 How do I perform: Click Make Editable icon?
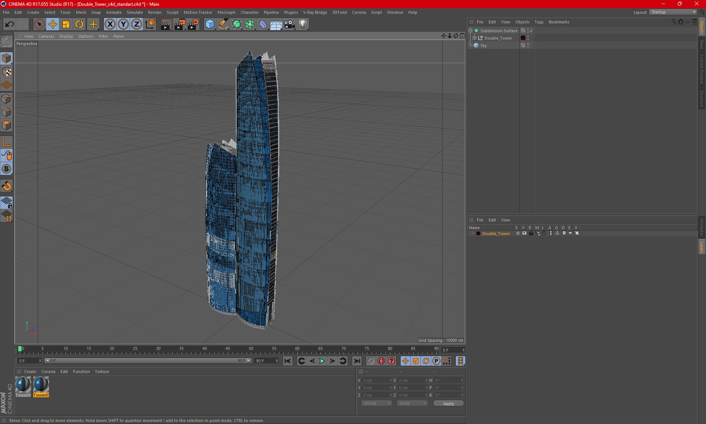point(7,41)
